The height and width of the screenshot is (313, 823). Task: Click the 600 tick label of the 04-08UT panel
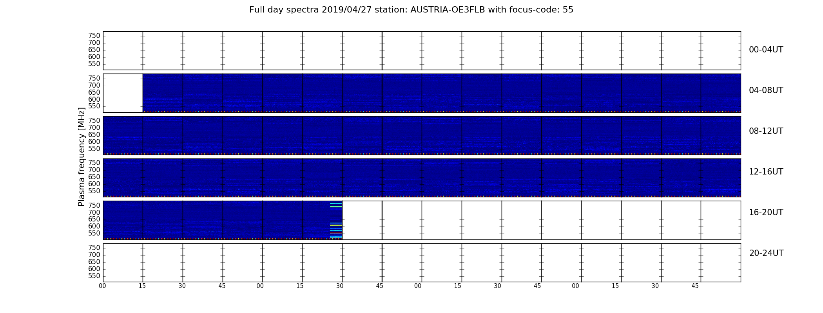pyautogui.click(x=94, y=99)
